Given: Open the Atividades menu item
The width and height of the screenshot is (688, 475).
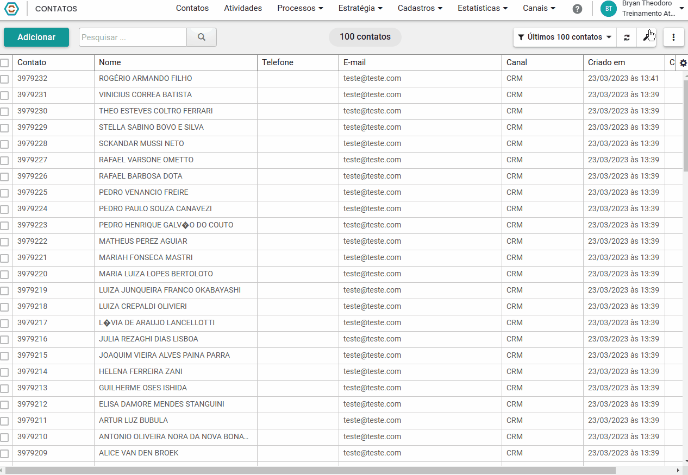Looking at the screenshot, I should 243,8.
